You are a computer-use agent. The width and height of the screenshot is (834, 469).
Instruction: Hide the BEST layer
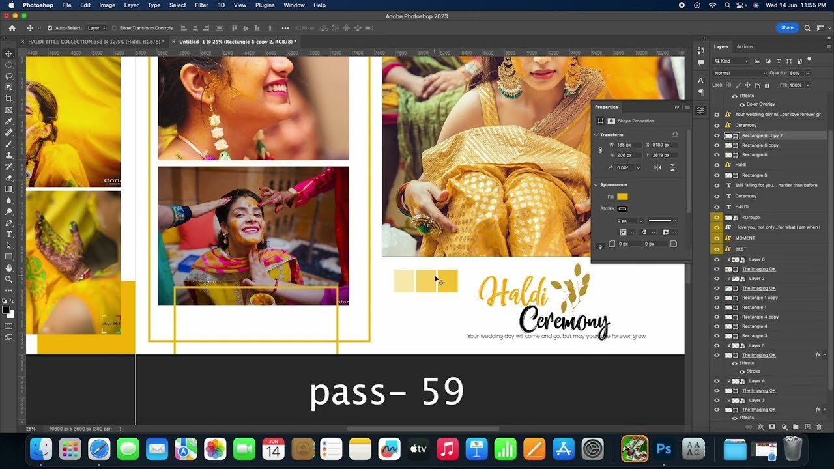point(717,249)
